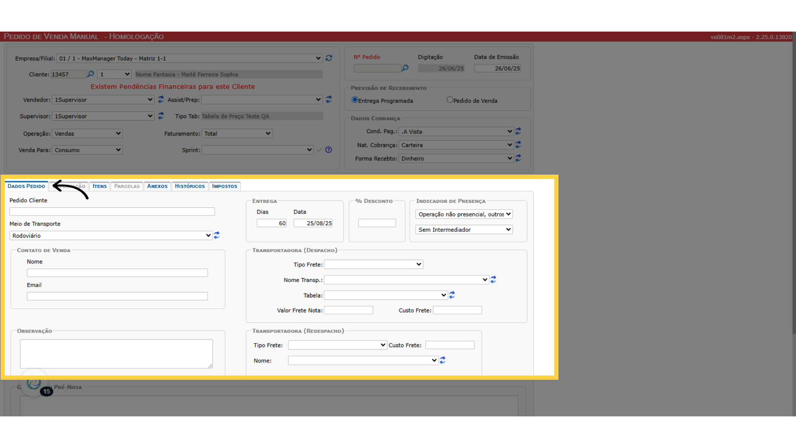The image size is (796, 448).
Task: Click the Pedido Cliente field
Action: 112,212
